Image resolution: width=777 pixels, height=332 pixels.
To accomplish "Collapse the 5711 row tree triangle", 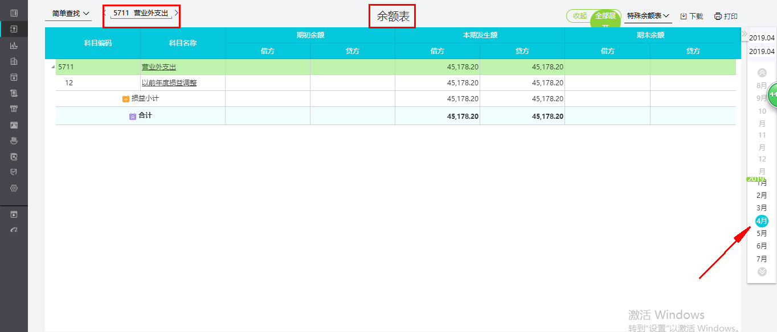I will click(54, 67).
